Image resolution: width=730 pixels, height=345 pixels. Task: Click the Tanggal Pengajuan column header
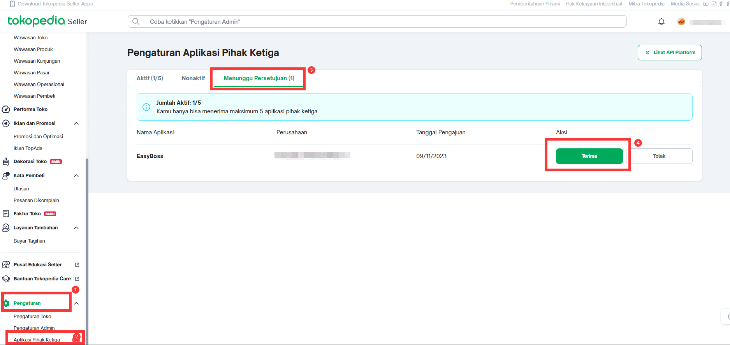click(x=441, y=132)
